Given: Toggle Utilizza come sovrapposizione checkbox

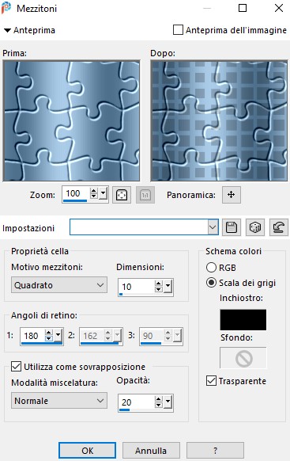Looking at the screenshot, I should [x=16, y=367].
